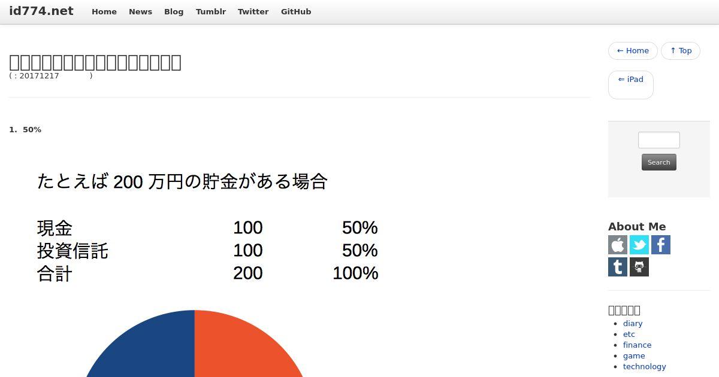Click the Apple icon under About Me
Viewport: 719px width, 377px height.
coord(618,245)
